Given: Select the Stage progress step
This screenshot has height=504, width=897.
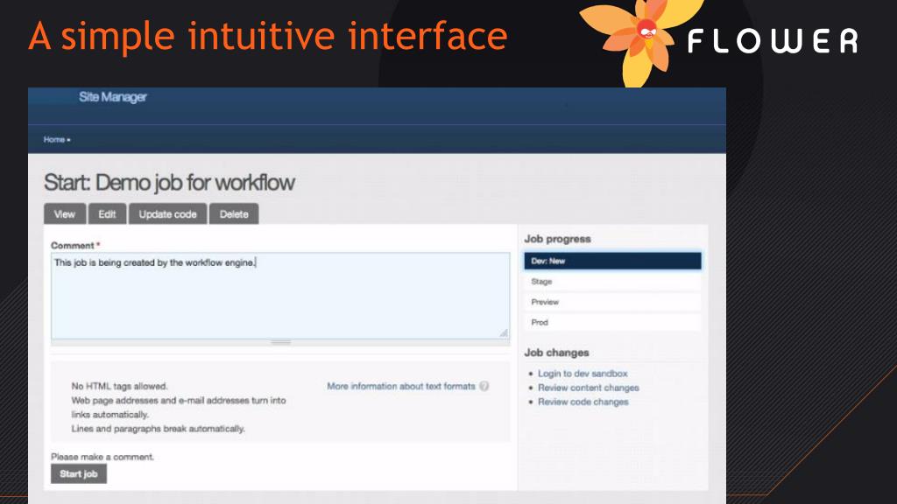Looking at the screenshot, I should 612,282.
